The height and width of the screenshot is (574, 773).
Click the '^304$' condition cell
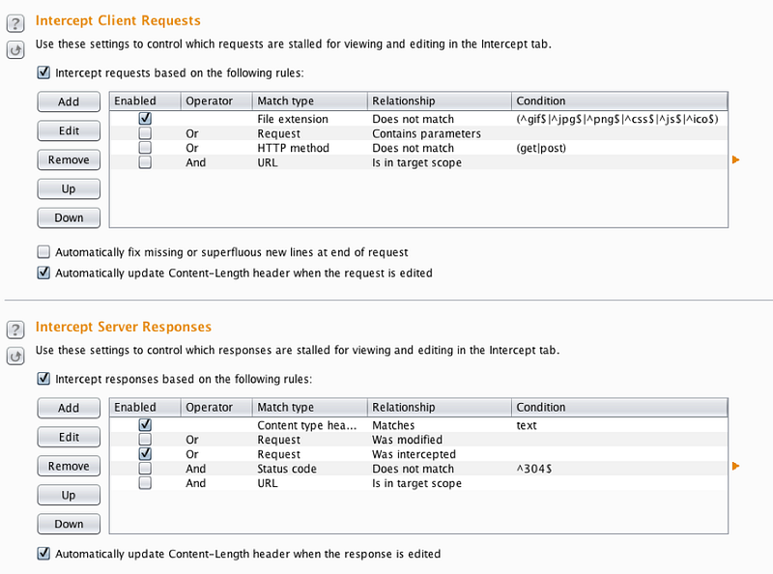click(x=619, y=469)
